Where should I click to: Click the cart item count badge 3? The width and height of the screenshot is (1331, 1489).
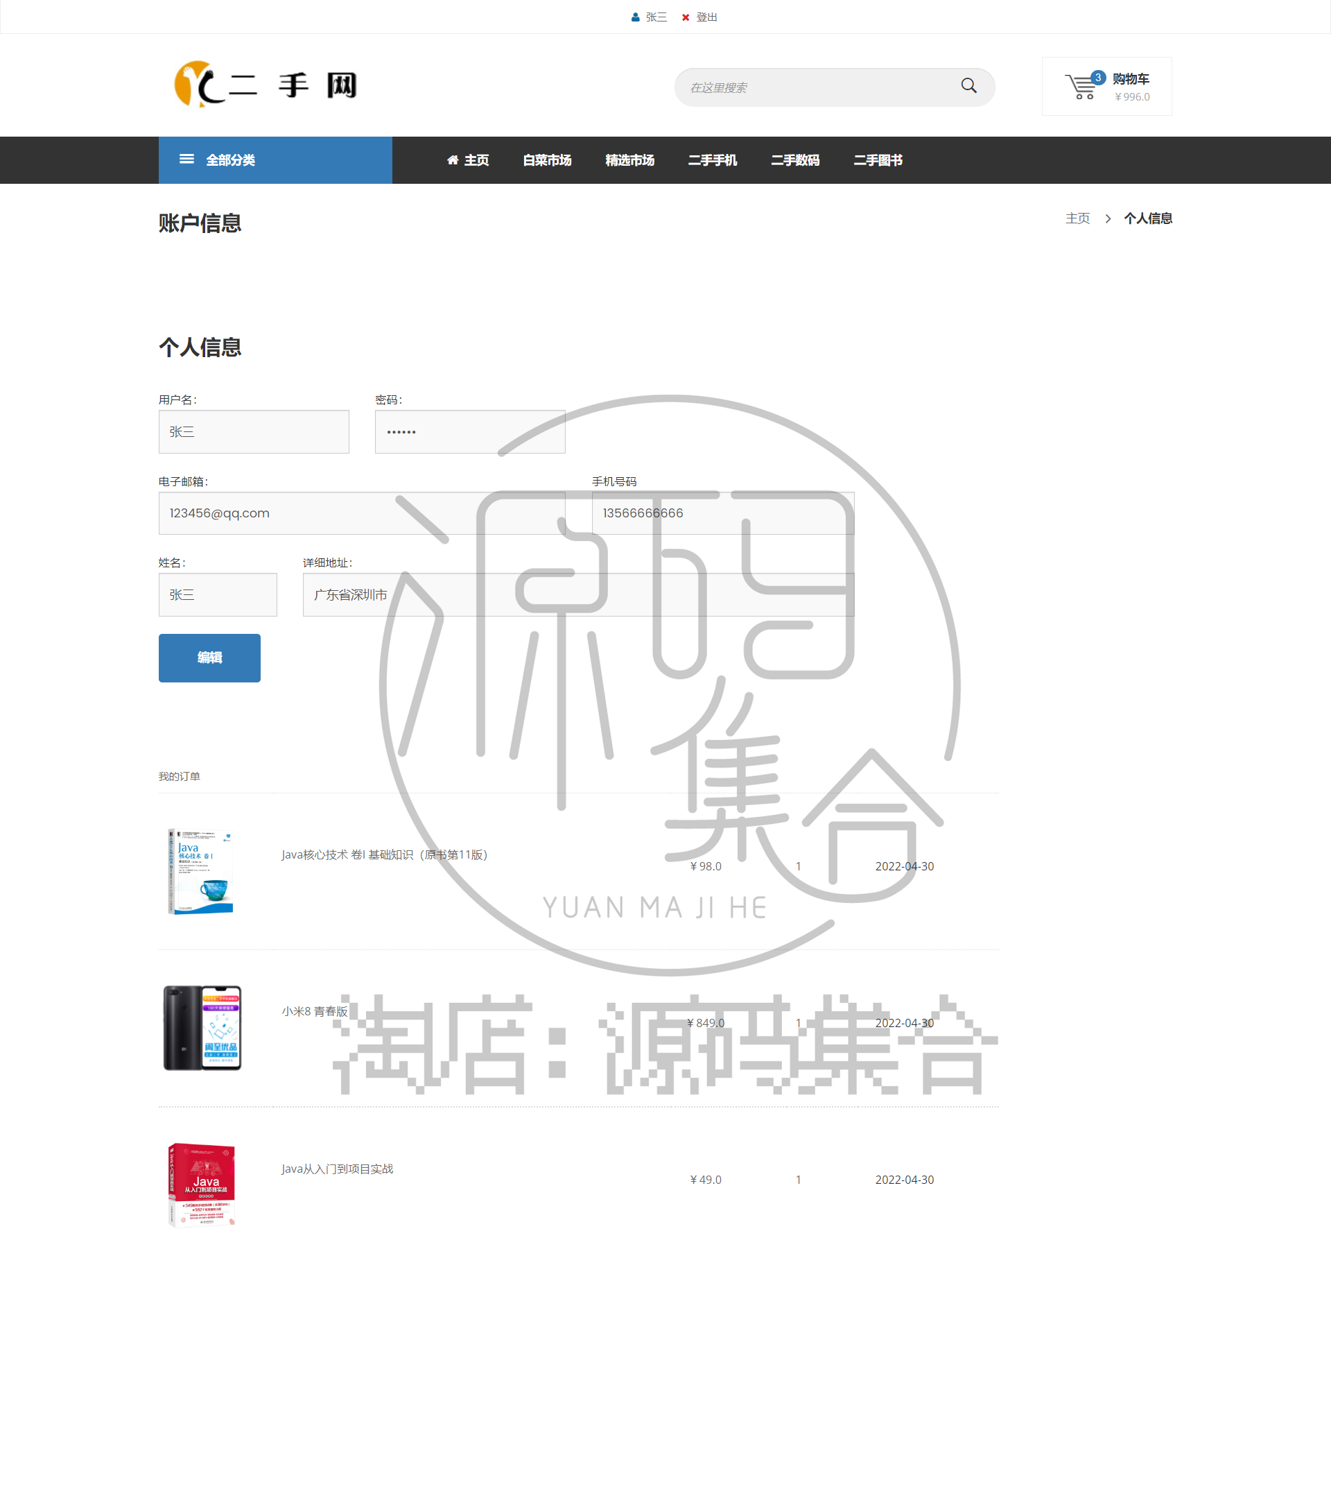pyautogui.click(x=1097, y=78)
